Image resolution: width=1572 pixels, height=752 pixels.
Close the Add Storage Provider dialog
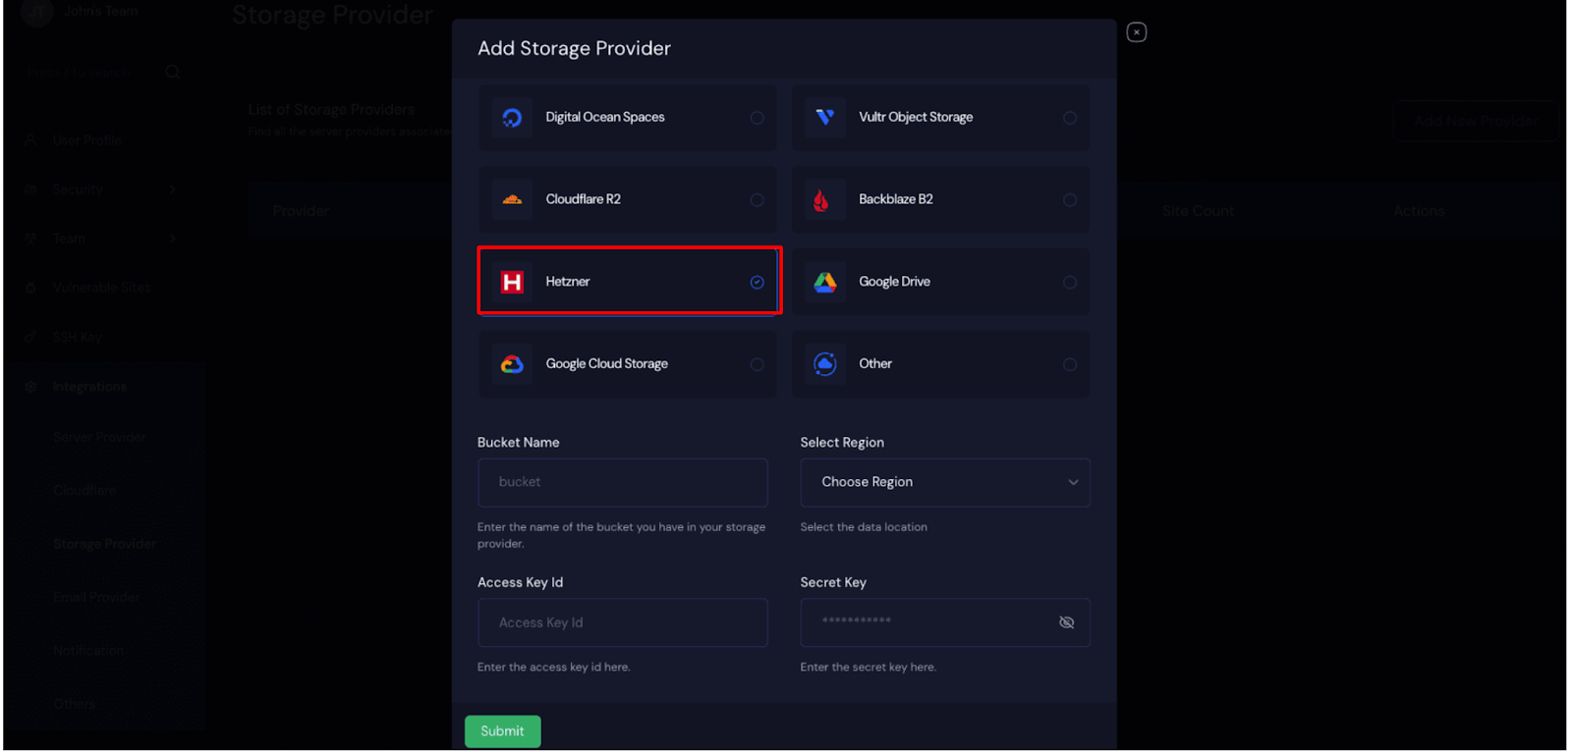pos(1136,32)
